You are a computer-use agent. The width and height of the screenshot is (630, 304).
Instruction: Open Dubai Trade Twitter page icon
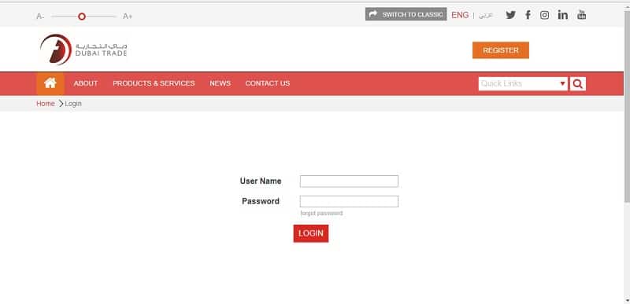(510, 15)
